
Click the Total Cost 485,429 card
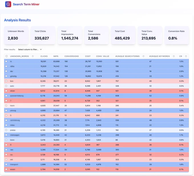click(123, 35)
